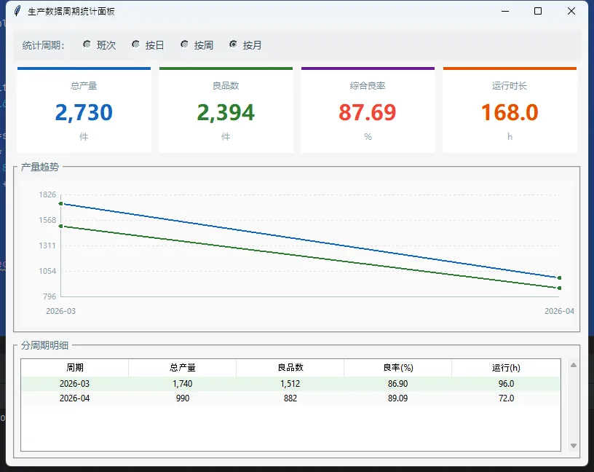Click the 周期 column header

[75, 367]
